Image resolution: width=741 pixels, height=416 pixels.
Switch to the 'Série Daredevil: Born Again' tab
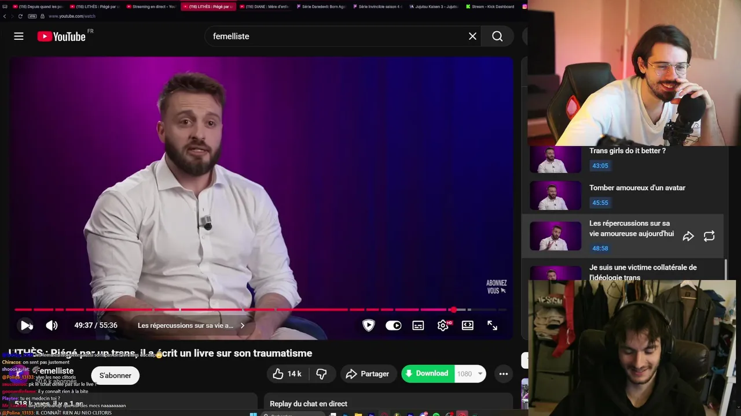point(320,6)
